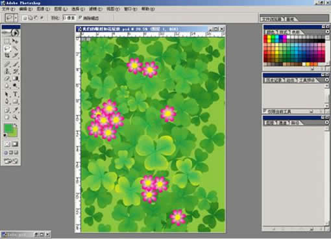331x239 pixels.
Task: Select the Magic Wand tool
Action: 15,48
